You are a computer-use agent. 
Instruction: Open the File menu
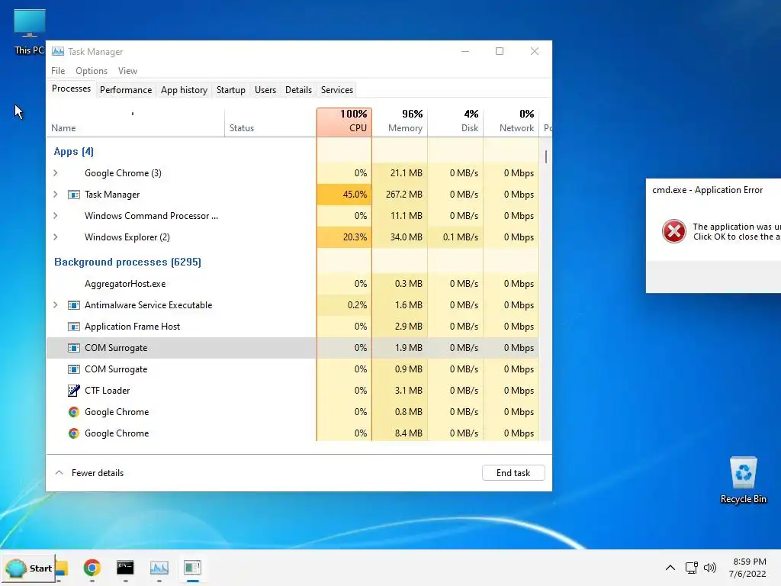(58, 71)
